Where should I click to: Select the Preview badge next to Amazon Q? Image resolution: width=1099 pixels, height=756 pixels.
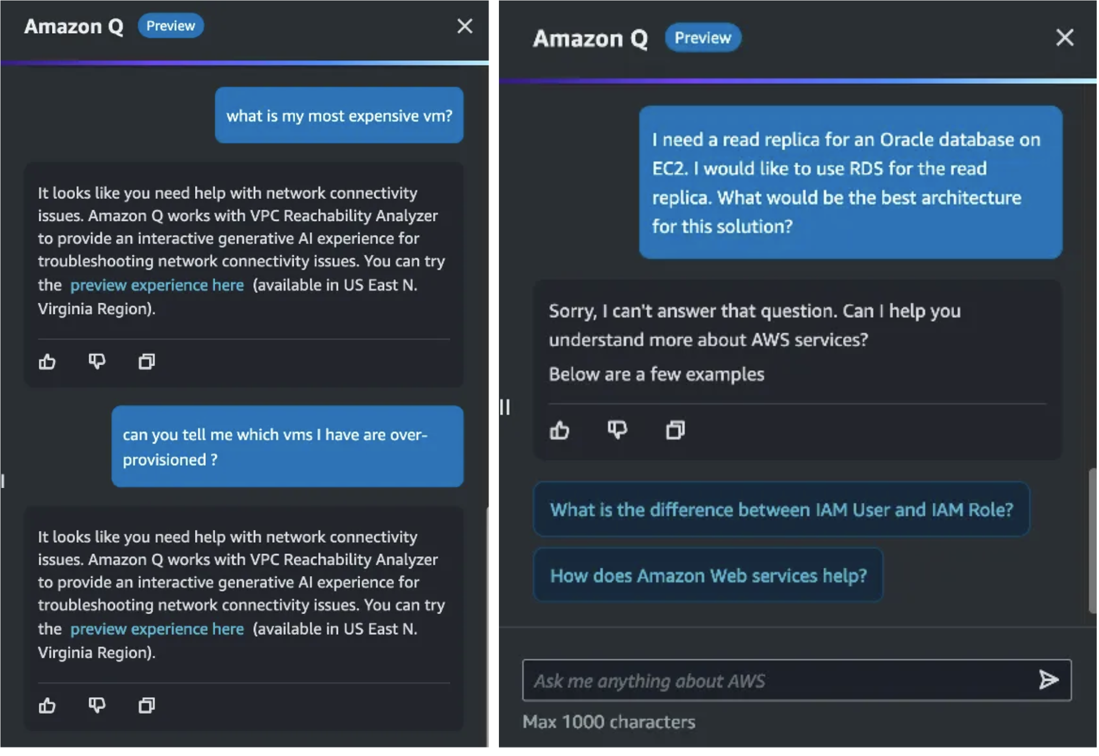(x=171, y=26)
